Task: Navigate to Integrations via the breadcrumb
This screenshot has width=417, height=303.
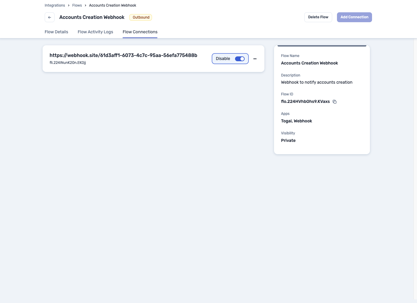Action: click(55, 5)
